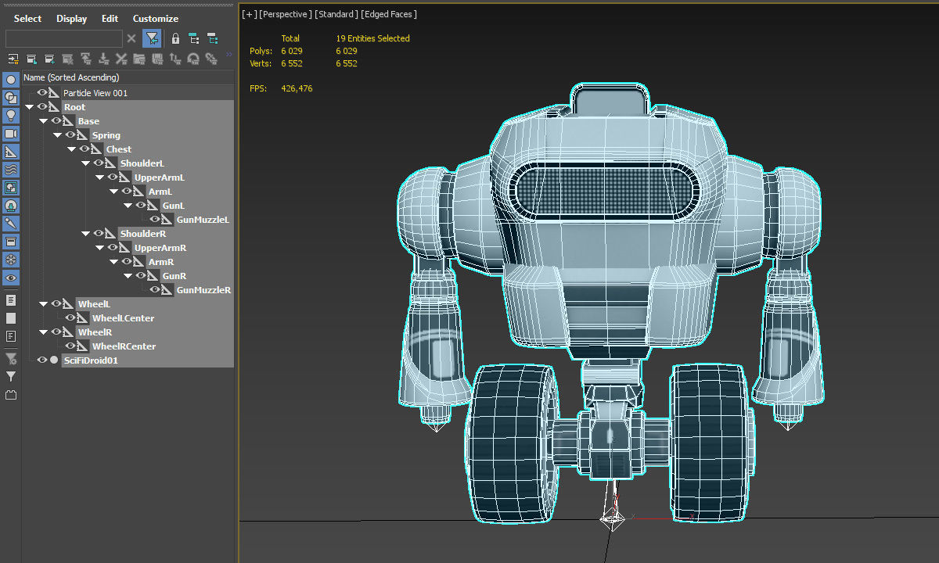939x563 pixels.
Task: Toggle Display Space Warps wave icon
Action: click(x=11, y=170)
